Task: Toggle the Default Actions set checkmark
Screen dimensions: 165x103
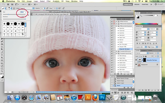Action: [112, 21]
